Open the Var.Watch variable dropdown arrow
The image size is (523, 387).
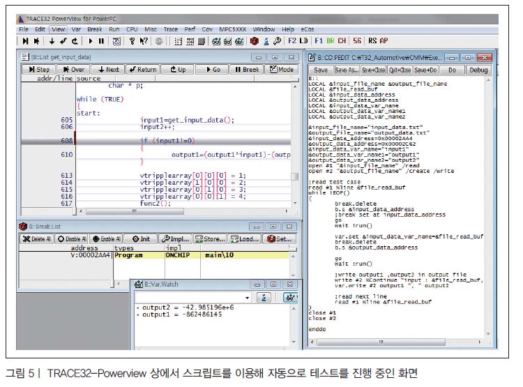click(247, 298)
